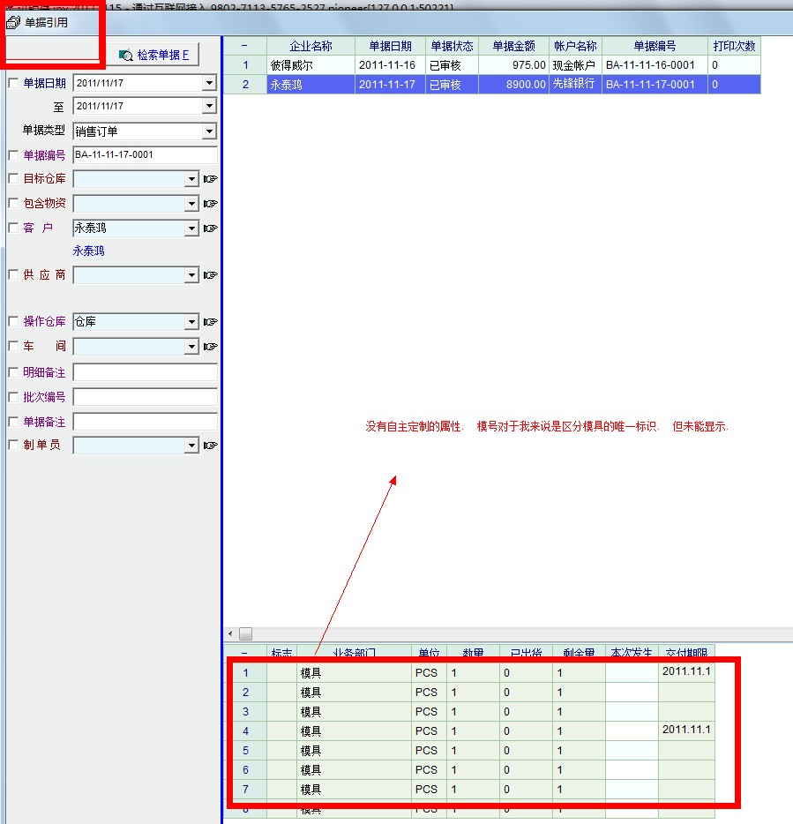This screenshot has width=793, height=824.
Task: Click the 企业名称 column header
Action: point(311,46)
